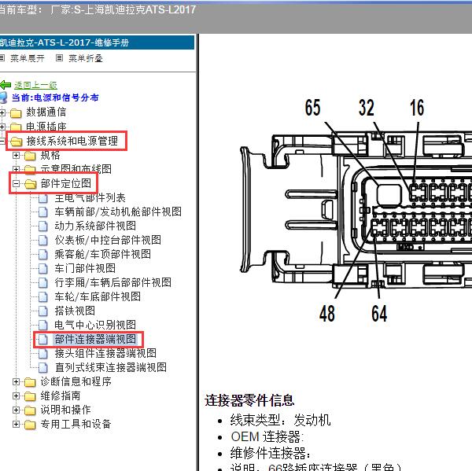Screen dimensions: 472x471
Task: Open the 专用工具和设备 folder
Action: [x=76, y=424]
